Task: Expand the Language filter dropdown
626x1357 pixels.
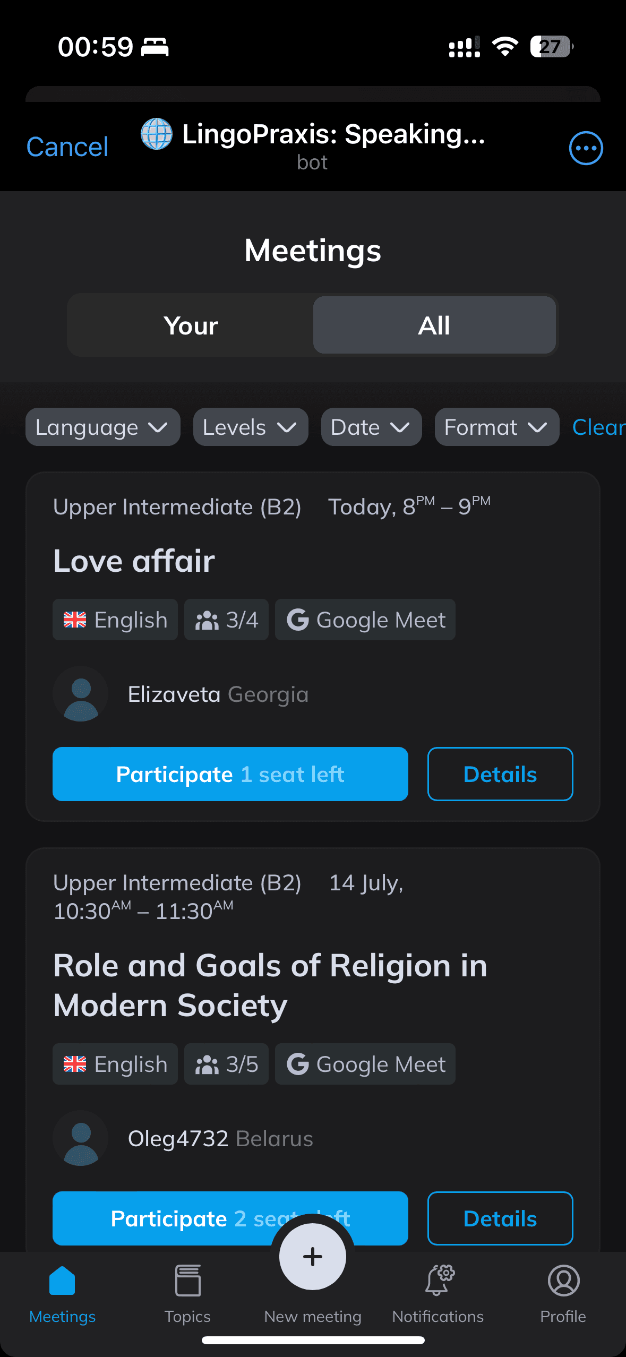Action: (x=103, y=427)
